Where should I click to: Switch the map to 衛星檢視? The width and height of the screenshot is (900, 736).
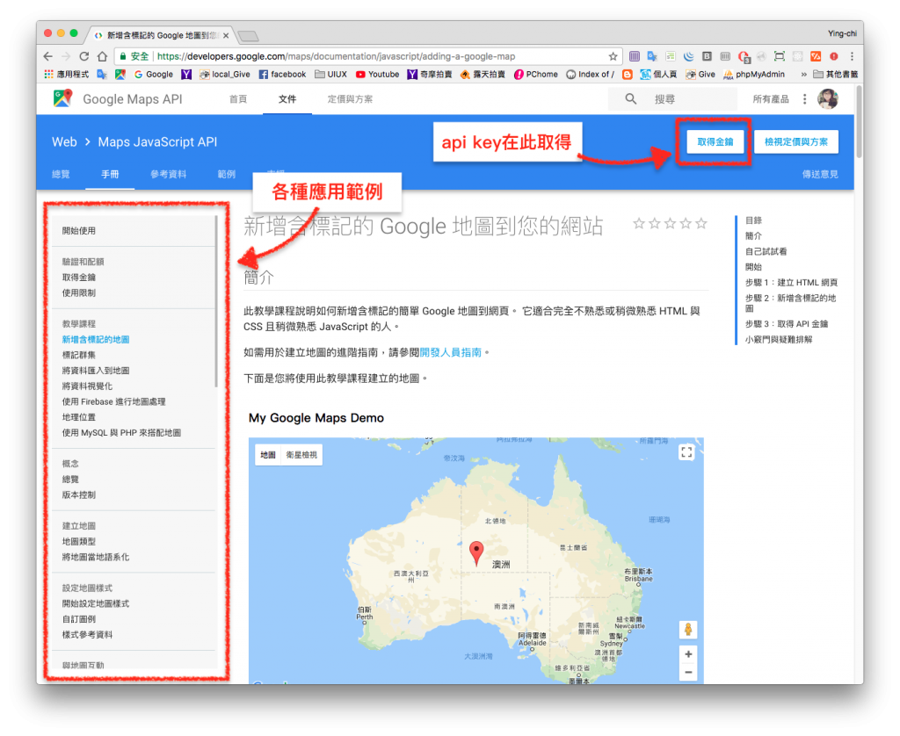pyautogui.click(x=301, y=454)
